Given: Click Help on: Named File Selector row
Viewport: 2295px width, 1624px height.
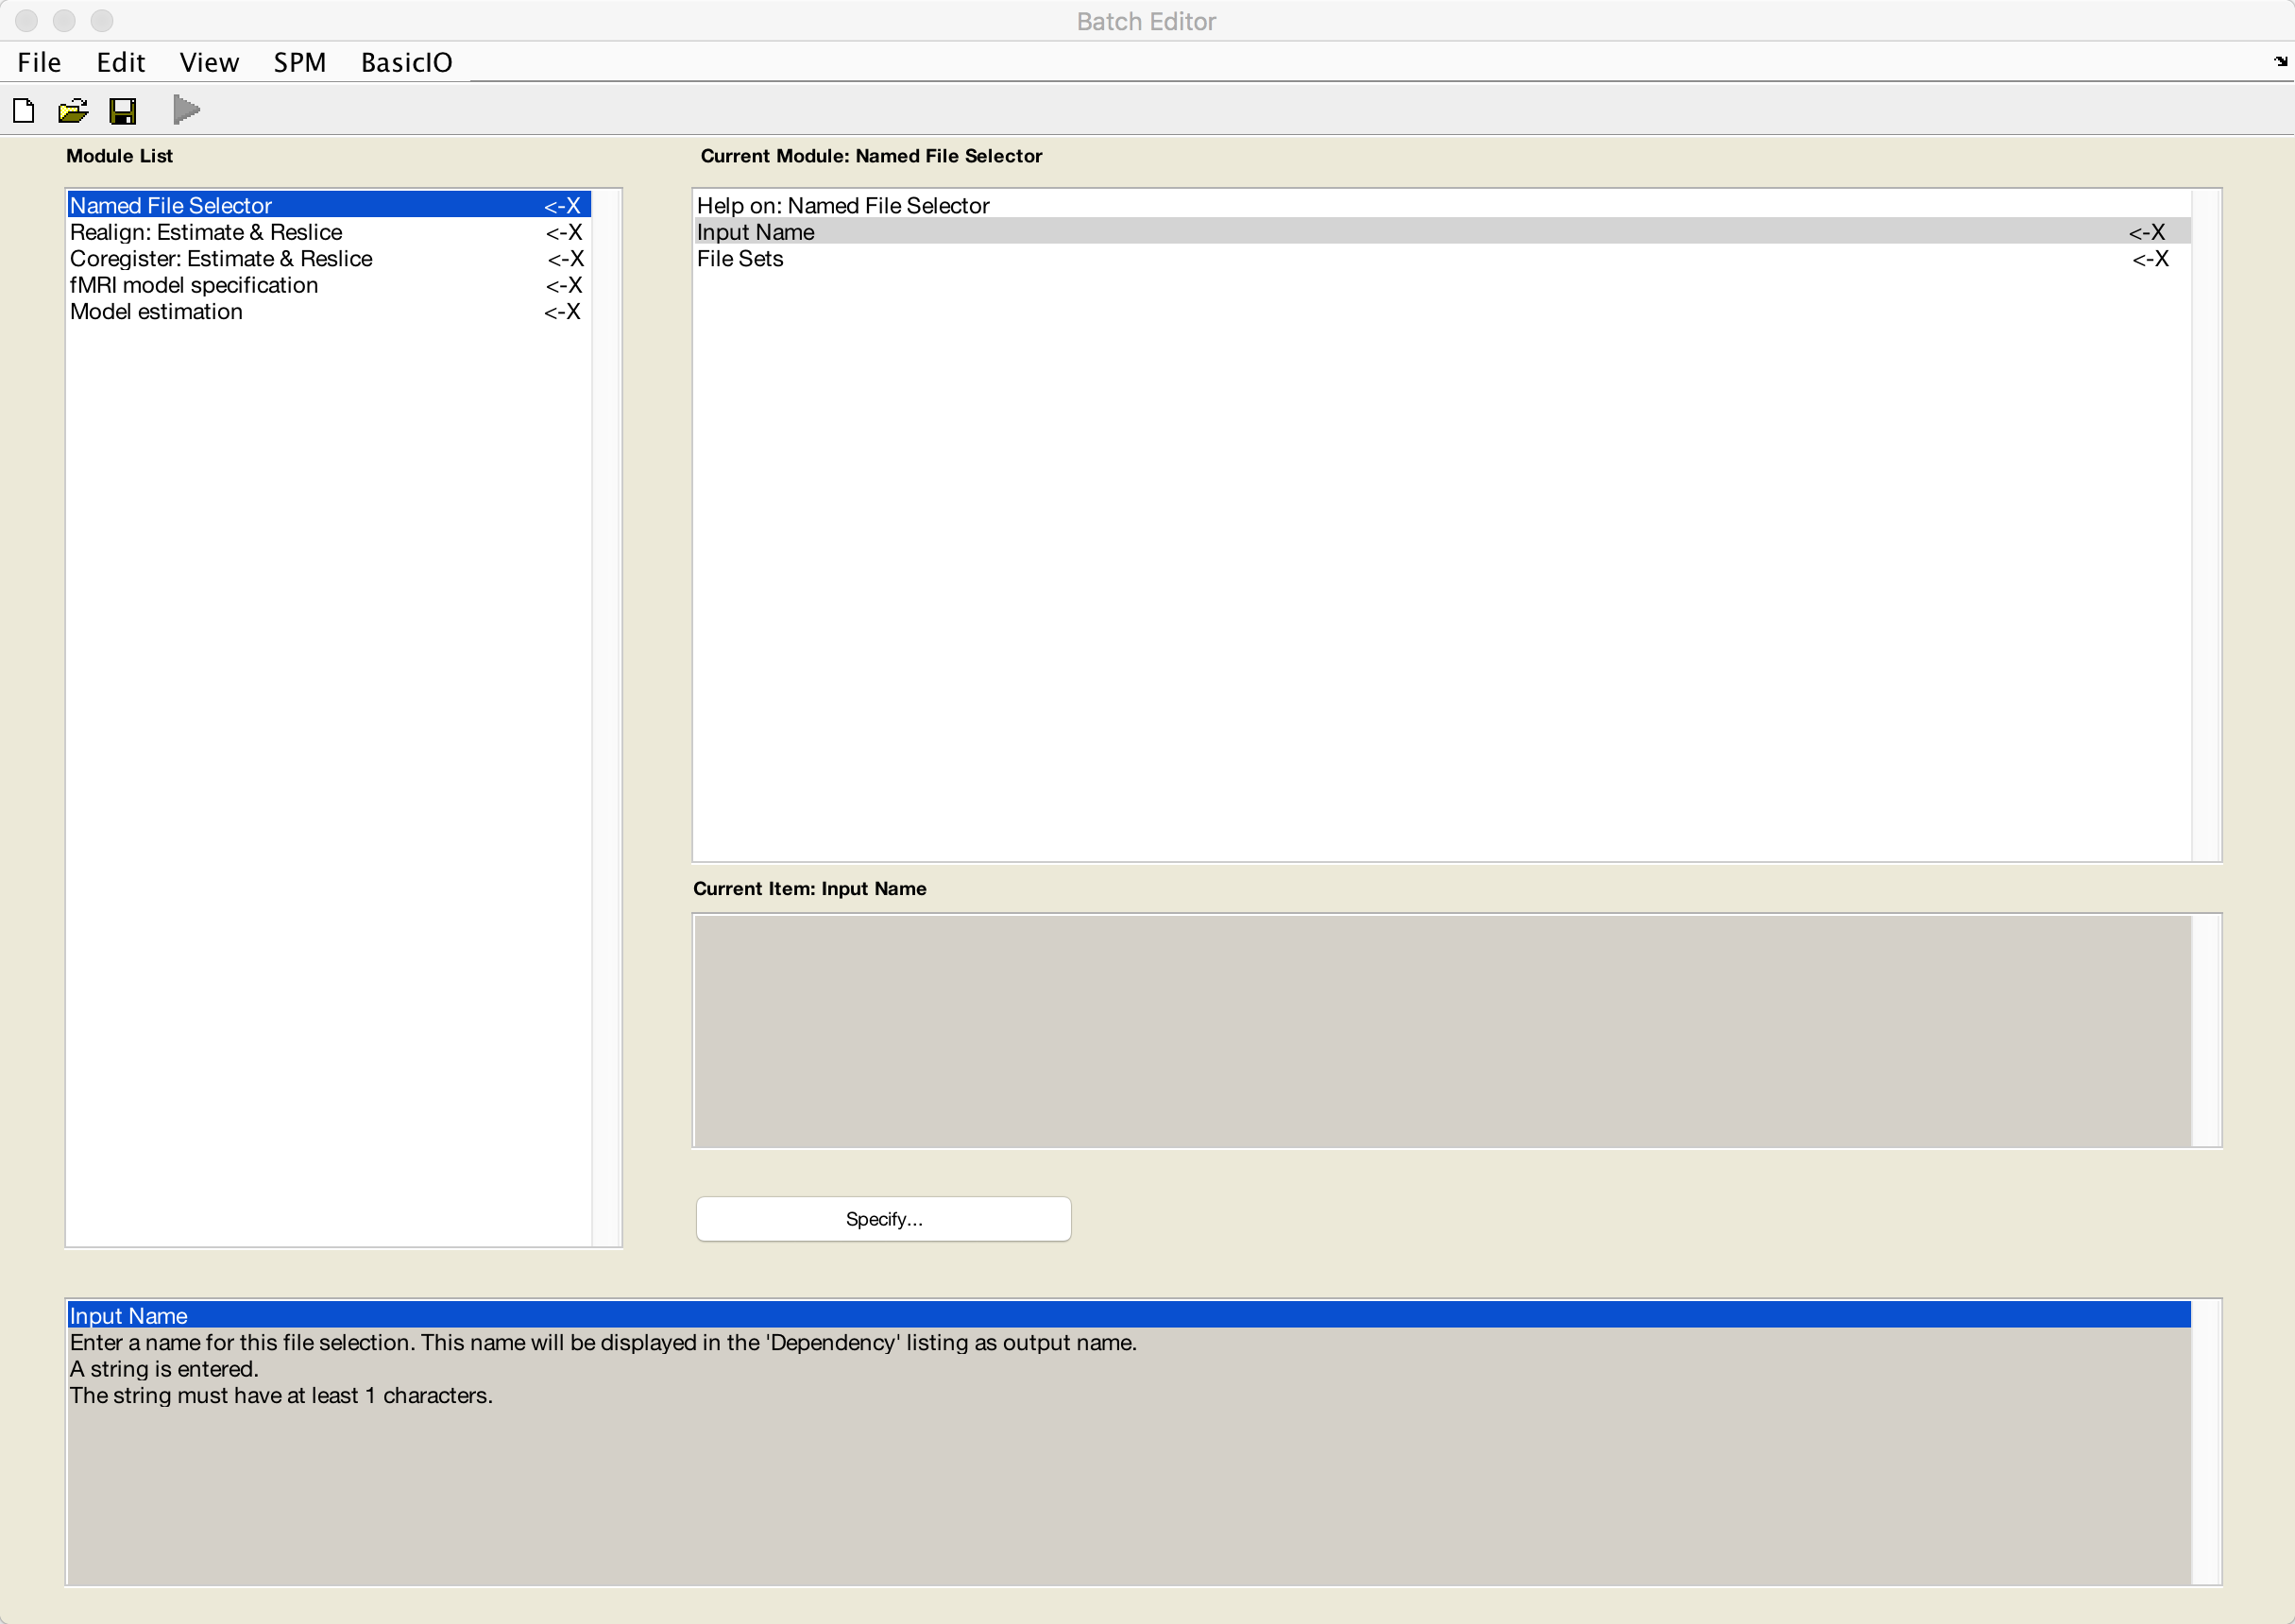Looking at the screenshot, I should coord(1442,205).
